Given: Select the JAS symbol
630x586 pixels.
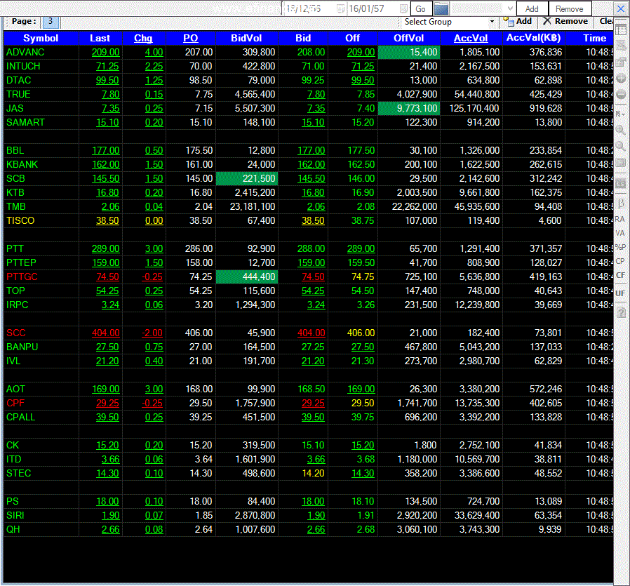Looking at the screenshot, I should [15, 109].
